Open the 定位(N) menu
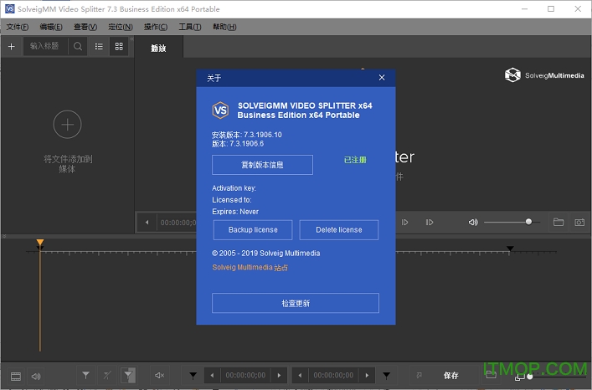Image resolution: width=592 pixels, height=390 pixels. click(121, 27)
